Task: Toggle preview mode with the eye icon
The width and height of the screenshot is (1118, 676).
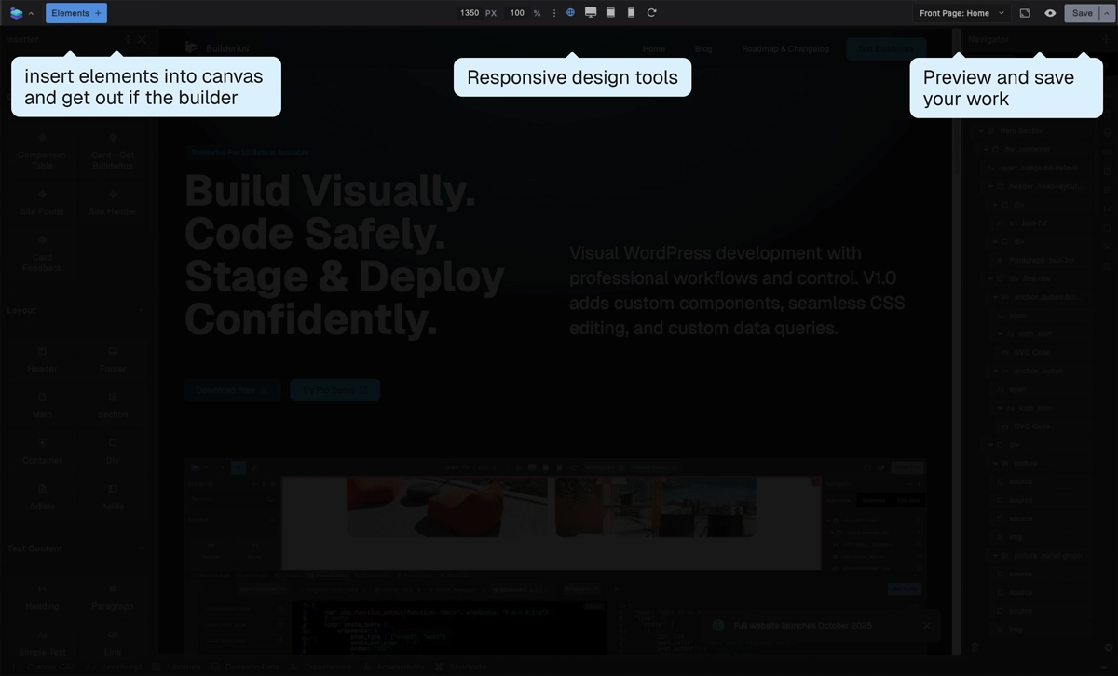Action: 1050,13
